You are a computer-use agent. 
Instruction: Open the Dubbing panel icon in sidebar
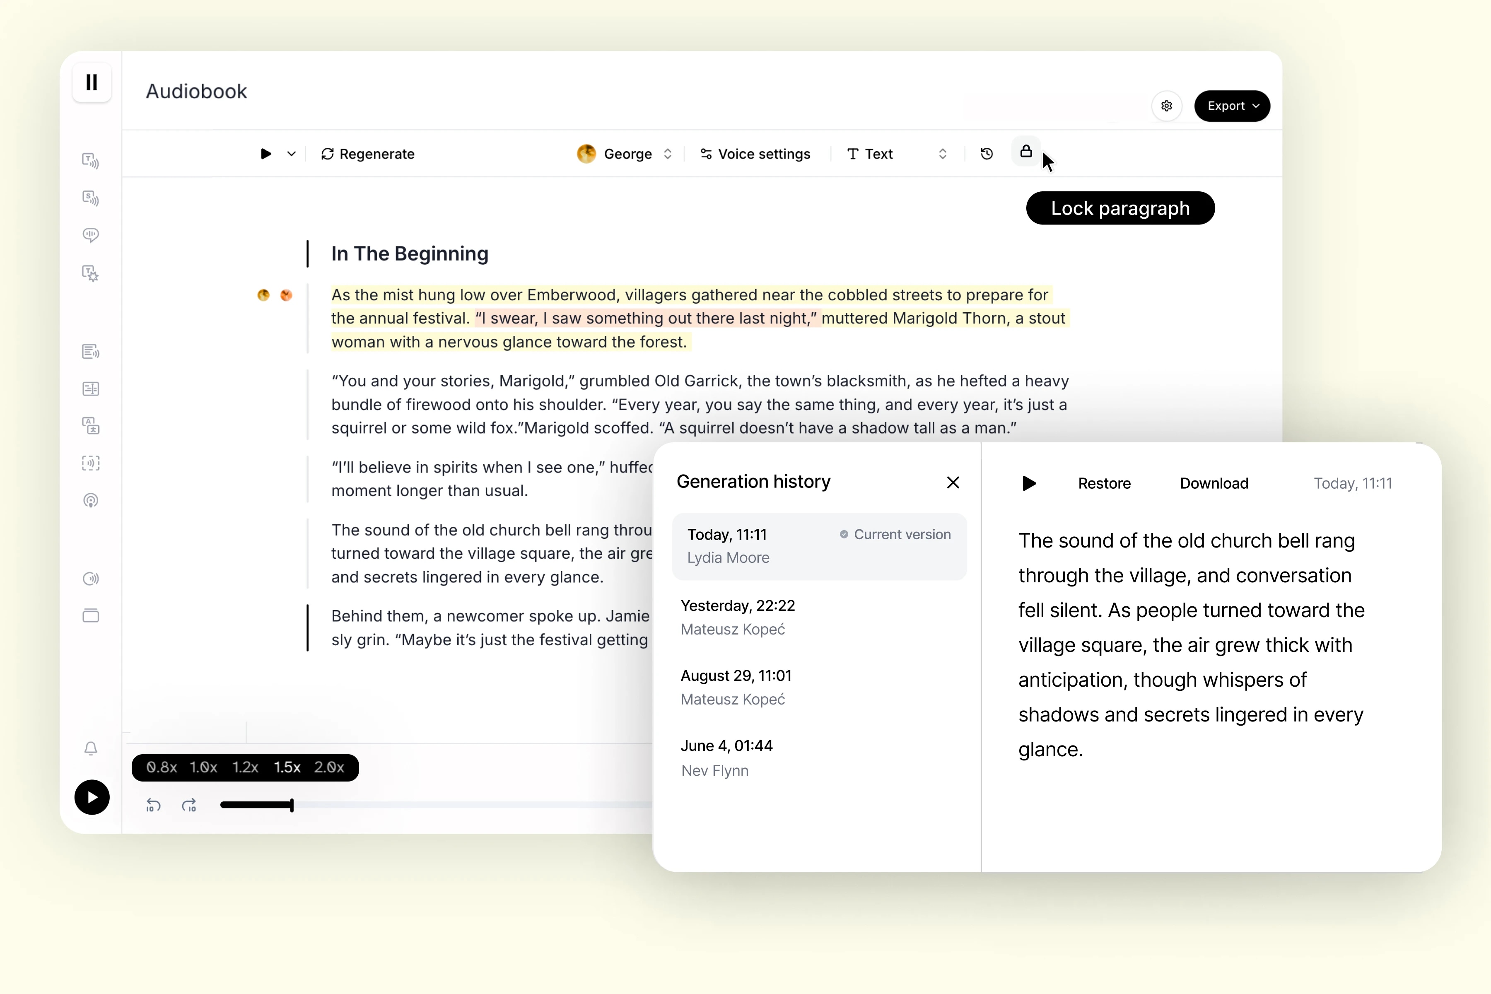[x=91, y=388]
